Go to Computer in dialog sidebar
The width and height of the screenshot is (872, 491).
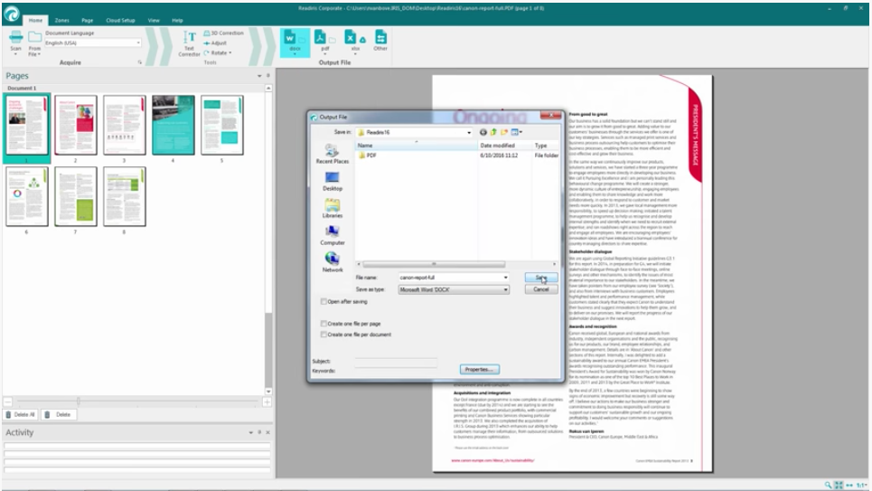[x=332, y=235]
